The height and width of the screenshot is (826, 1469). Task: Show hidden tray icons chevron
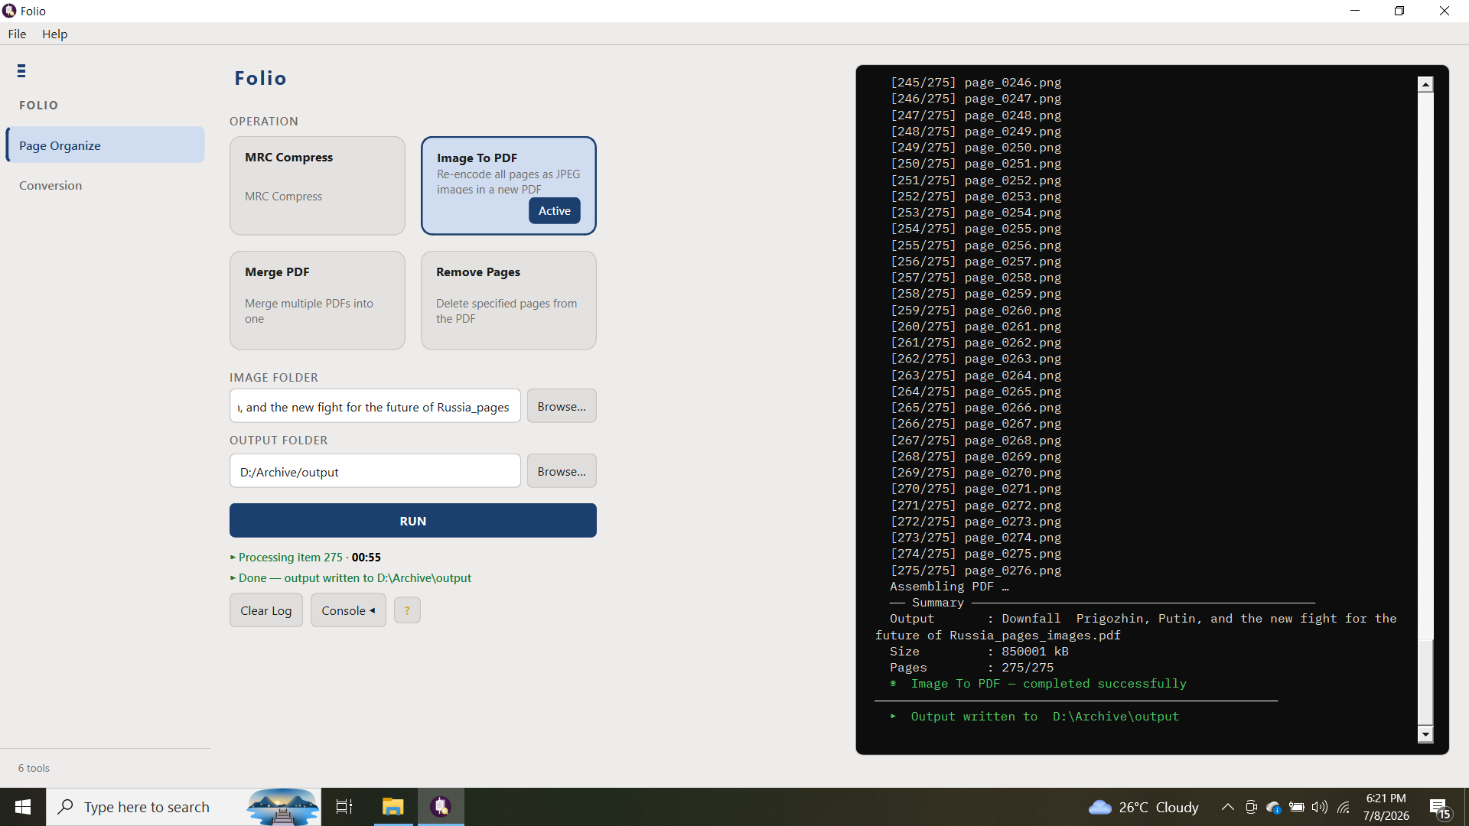tap(1227, 808)
